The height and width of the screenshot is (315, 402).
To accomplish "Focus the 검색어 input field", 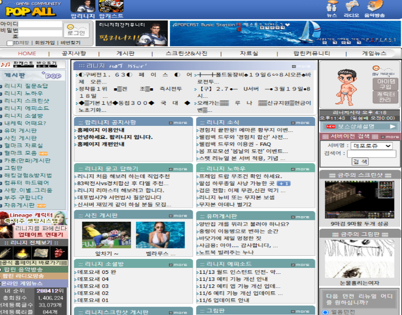I will click(x=371, y=153).
